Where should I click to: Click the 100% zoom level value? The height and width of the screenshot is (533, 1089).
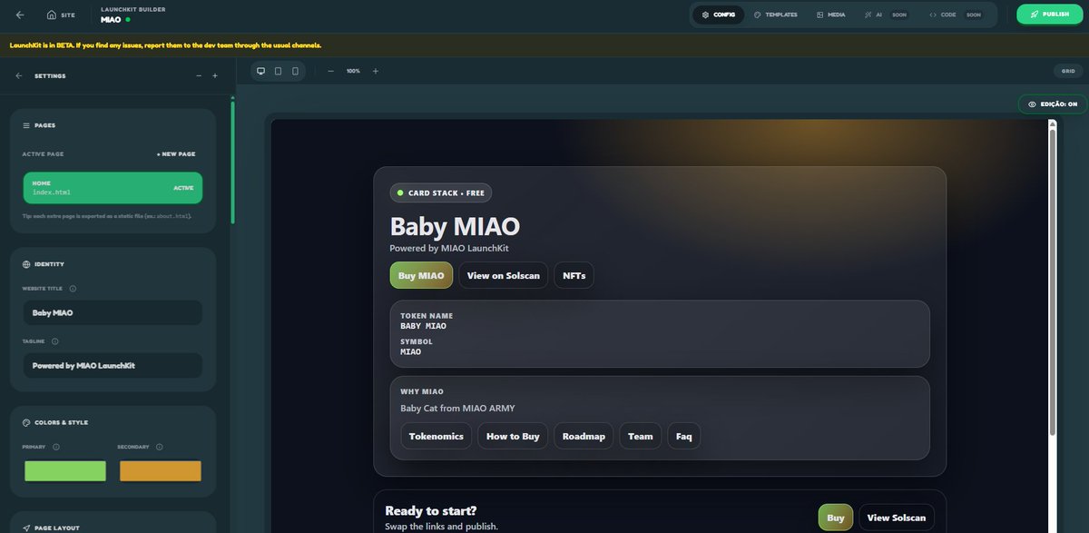click(x=353, y=71)
